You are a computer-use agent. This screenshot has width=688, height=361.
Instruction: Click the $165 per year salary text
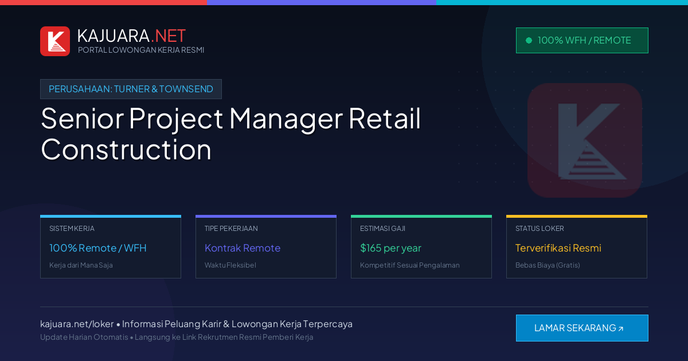tap(390, 248)
